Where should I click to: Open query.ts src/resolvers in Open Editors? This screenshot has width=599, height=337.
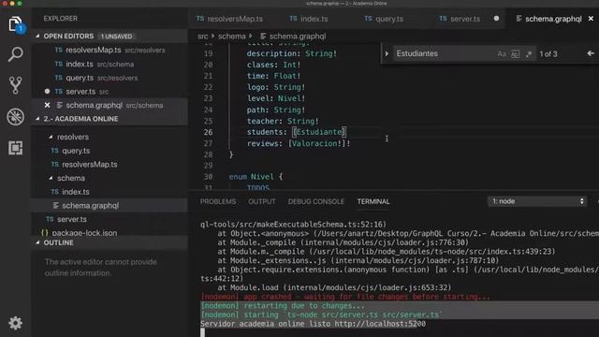[110, 78]
